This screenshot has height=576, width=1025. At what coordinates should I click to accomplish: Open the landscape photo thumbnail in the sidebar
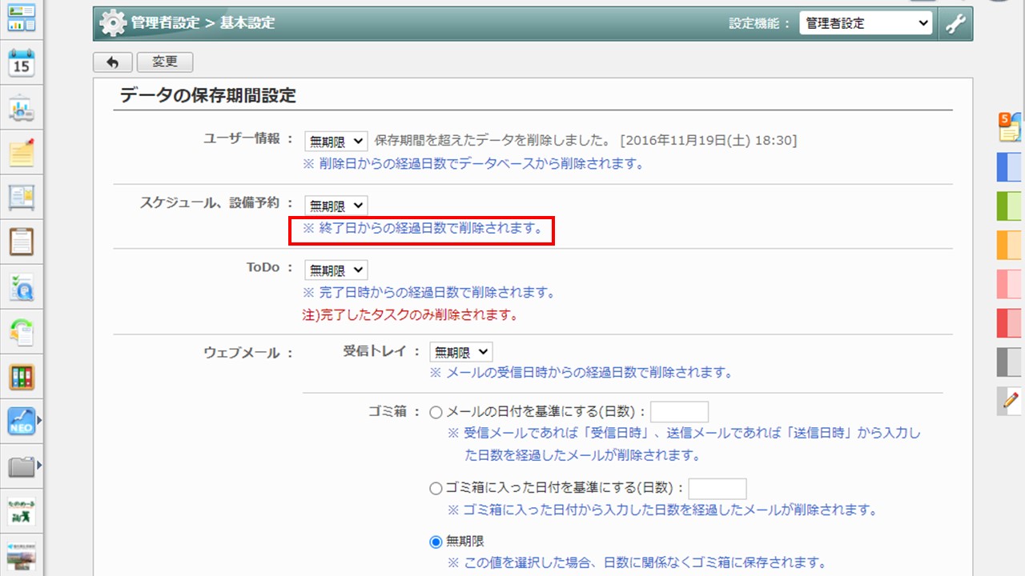coord(22,555)
